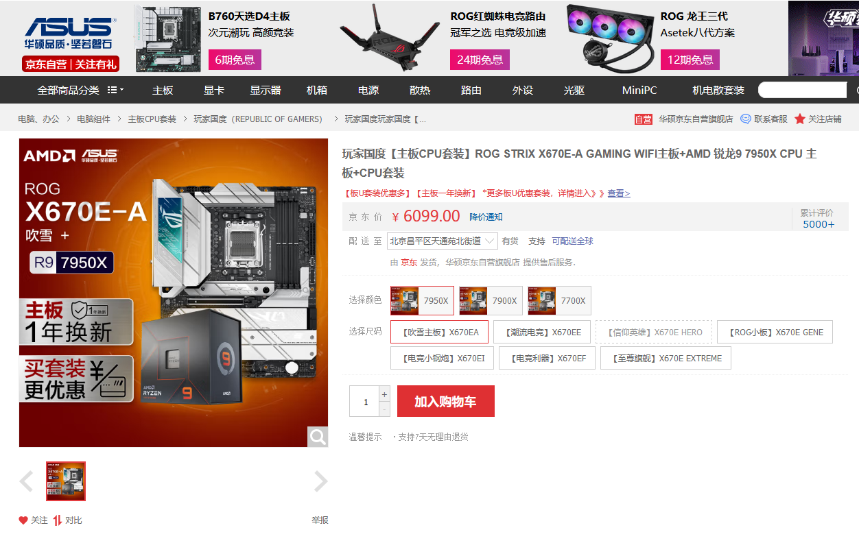The width and height of the screenshot is (859, 543).
Task: Click the magnifier icon on product image
Action: (x=318, y=437)
